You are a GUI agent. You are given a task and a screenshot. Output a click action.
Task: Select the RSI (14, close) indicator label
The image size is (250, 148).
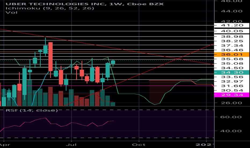pyautogui.click(x=32, y=110)
